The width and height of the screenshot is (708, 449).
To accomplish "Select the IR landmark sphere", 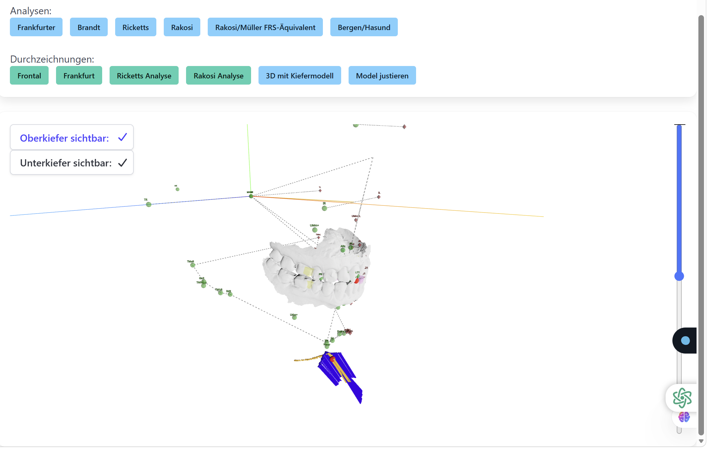I will pos(324,209).
